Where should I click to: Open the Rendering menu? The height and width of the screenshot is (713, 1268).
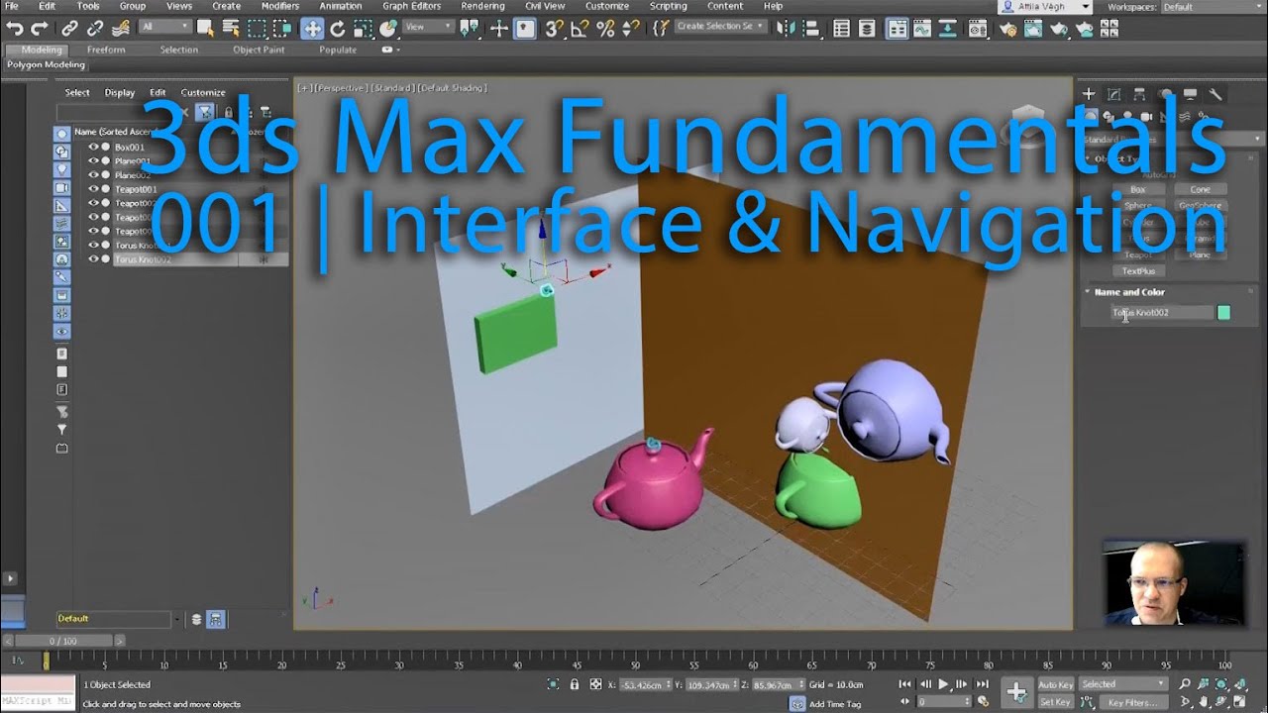[x=482, y=6]
